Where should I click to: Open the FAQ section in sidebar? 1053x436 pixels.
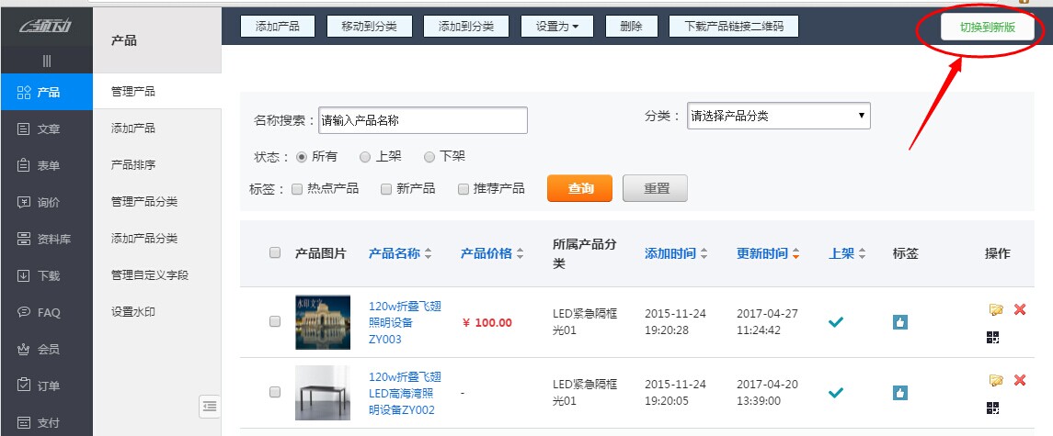(47, 312)
